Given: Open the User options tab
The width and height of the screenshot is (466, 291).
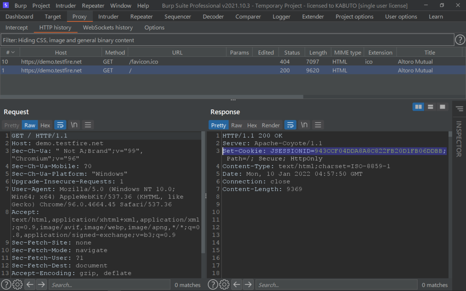Looking at the screenshot, I should (401, 17).
